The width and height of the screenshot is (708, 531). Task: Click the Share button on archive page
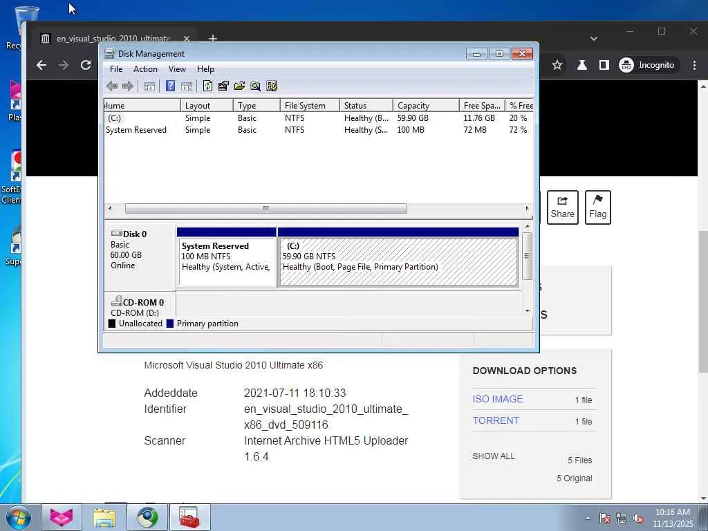563,207
